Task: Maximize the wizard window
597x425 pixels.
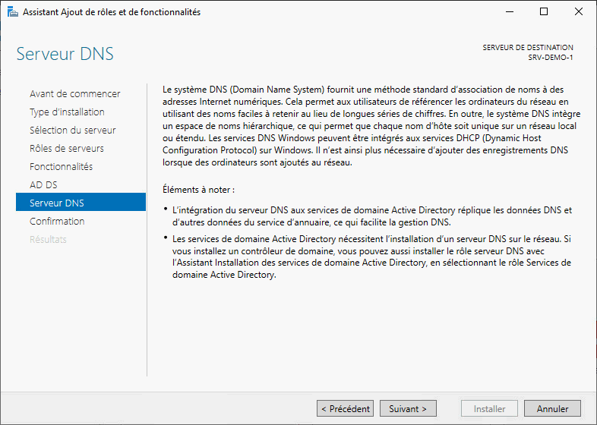Action: point(544,12)
